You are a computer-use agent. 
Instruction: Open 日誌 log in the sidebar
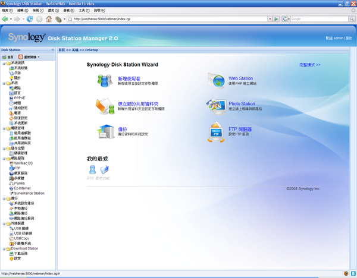coord(15,73)
